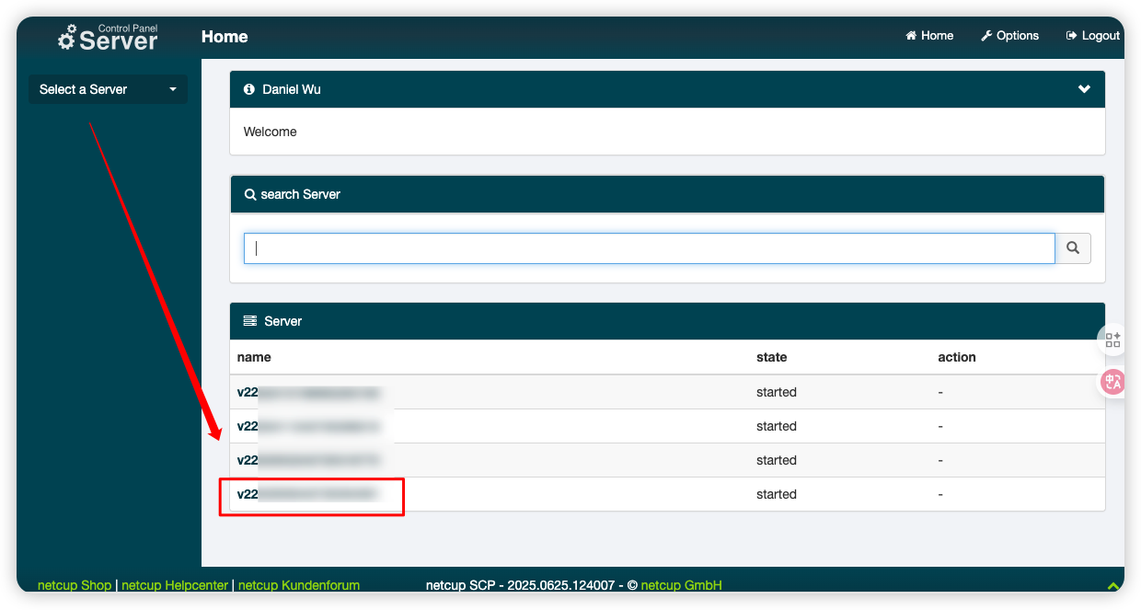Click the netcup GmbH copyright link
This screenshot has width=1141, height=610.
click(681, 585)
